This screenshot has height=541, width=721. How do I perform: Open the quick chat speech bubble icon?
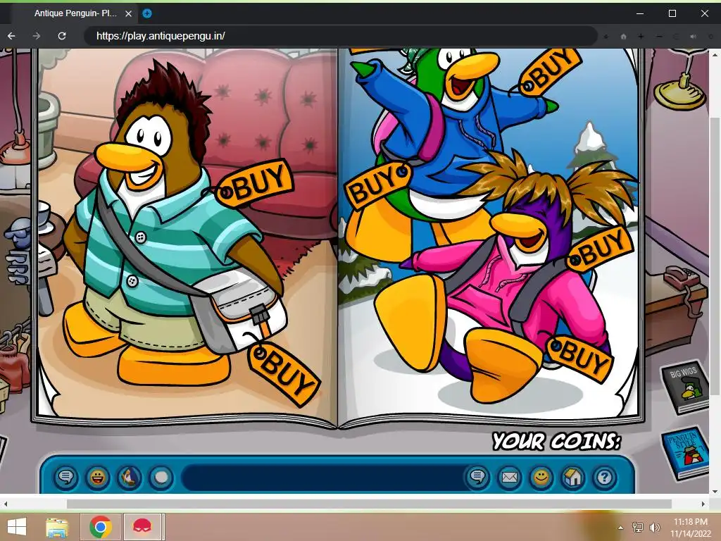[65, 477]
